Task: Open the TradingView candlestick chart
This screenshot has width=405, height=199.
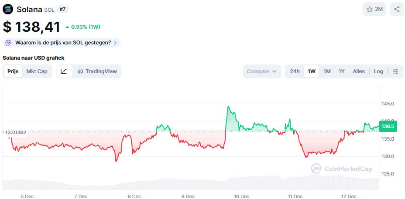Action: pyautogui.click(x=97, y=71)
